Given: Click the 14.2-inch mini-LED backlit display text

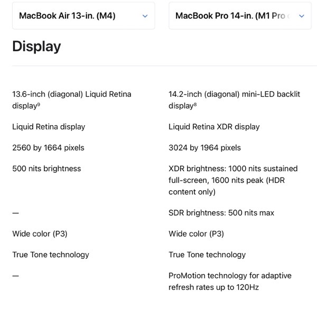Looking at the screenshot, I should tap(234, 95).
